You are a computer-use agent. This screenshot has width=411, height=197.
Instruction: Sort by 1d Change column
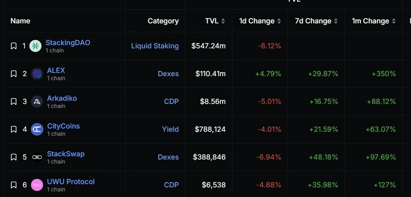click(260, 21)
